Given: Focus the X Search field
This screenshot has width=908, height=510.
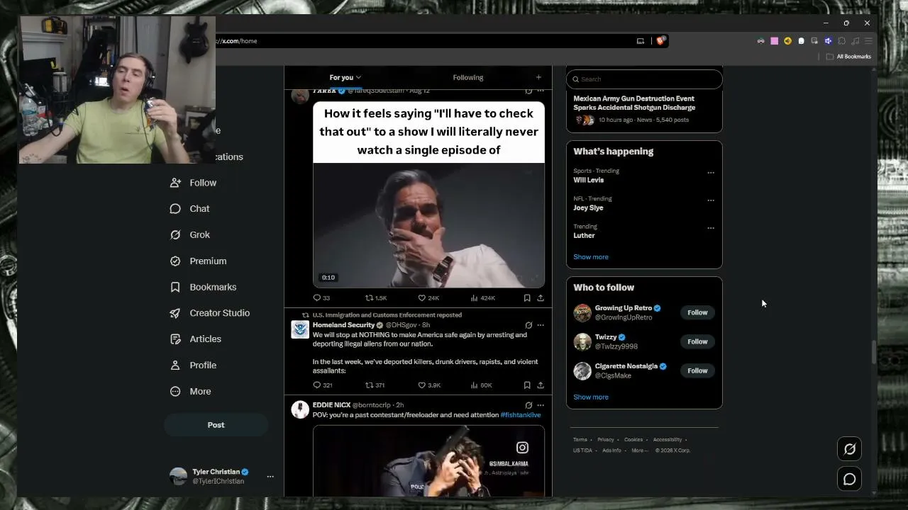Looking at the screenshot, I should pos(644,79).
